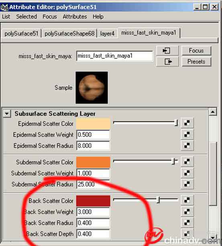Click map button for Back Scatter Radius
Screen dimensions: 222x246
pos(187,223)
